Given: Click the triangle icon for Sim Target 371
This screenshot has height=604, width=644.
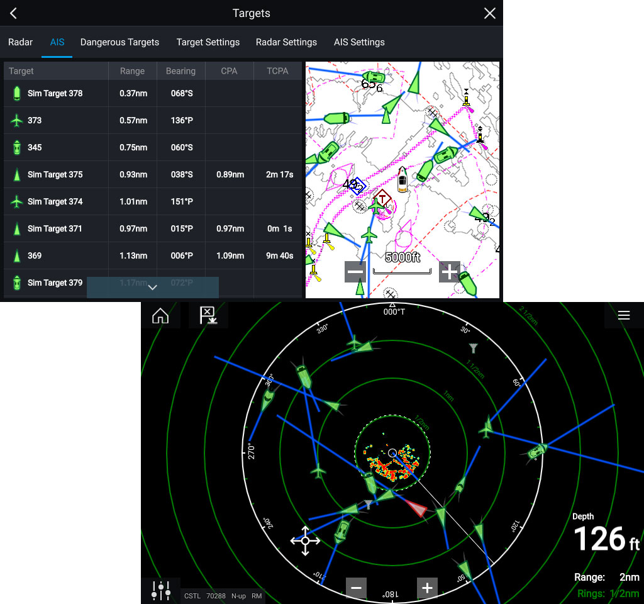Looking at the screenshot, I should [x=17, y=228].
